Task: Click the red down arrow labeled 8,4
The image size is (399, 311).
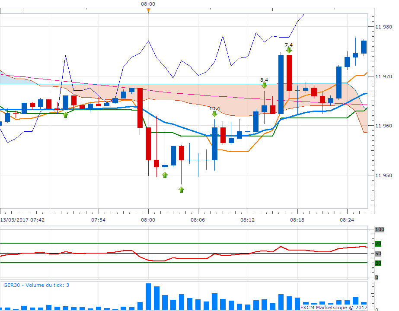Action: [x=264, y=86]
